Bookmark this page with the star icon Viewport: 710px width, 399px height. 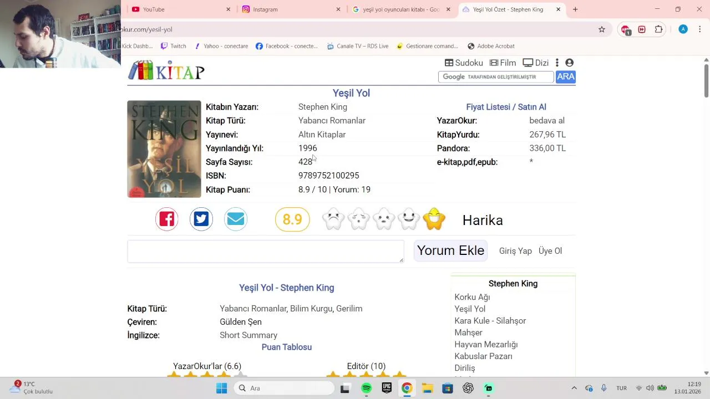pos(602,29)
